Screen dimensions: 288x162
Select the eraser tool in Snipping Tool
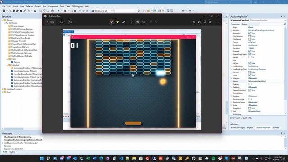(x=124, y=22)
